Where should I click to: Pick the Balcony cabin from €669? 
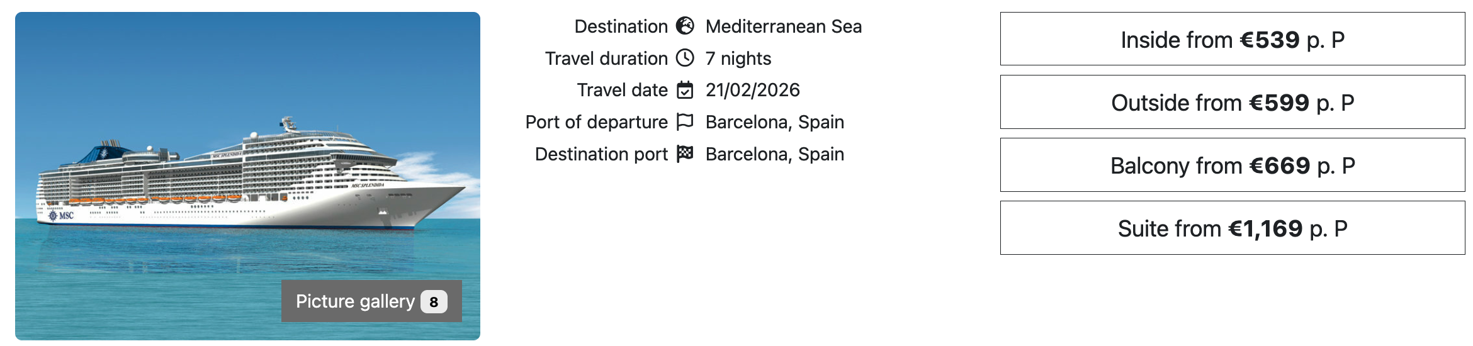1232,165
